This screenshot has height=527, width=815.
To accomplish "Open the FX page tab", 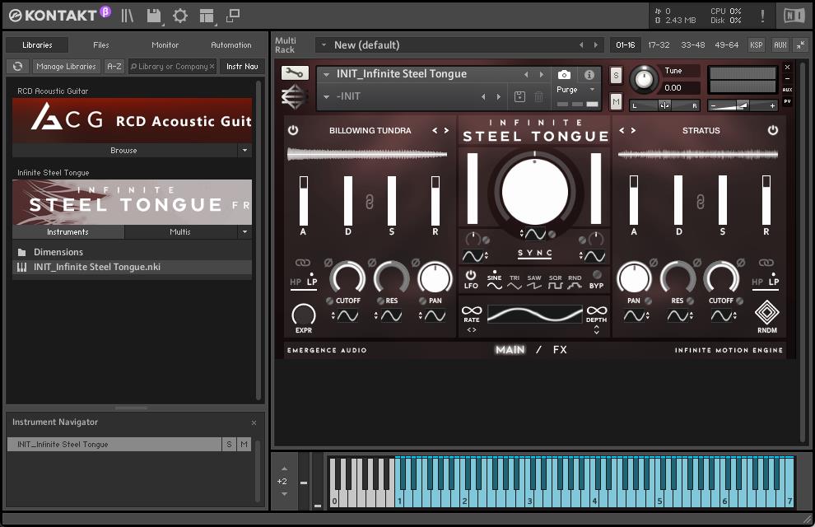I will pos(560,350).
